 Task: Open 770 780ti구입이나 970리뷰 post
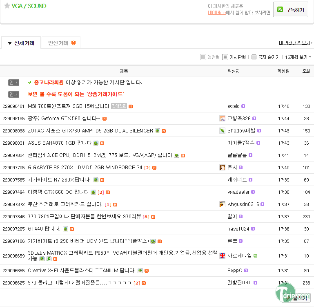84,216
